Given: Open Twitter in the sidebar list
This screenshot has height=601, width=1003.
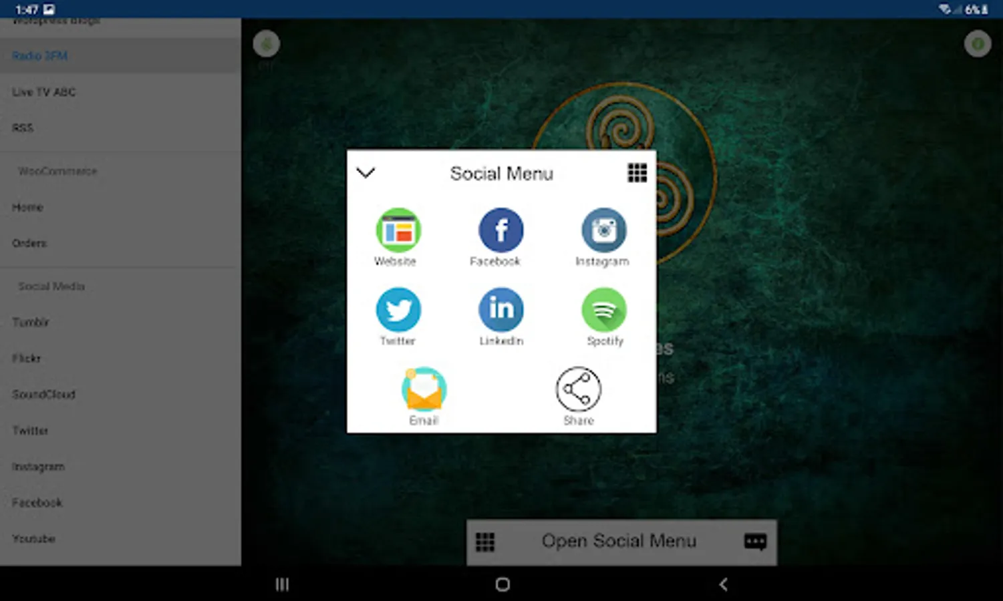Looking at the screenshot, I should (120, 430).
